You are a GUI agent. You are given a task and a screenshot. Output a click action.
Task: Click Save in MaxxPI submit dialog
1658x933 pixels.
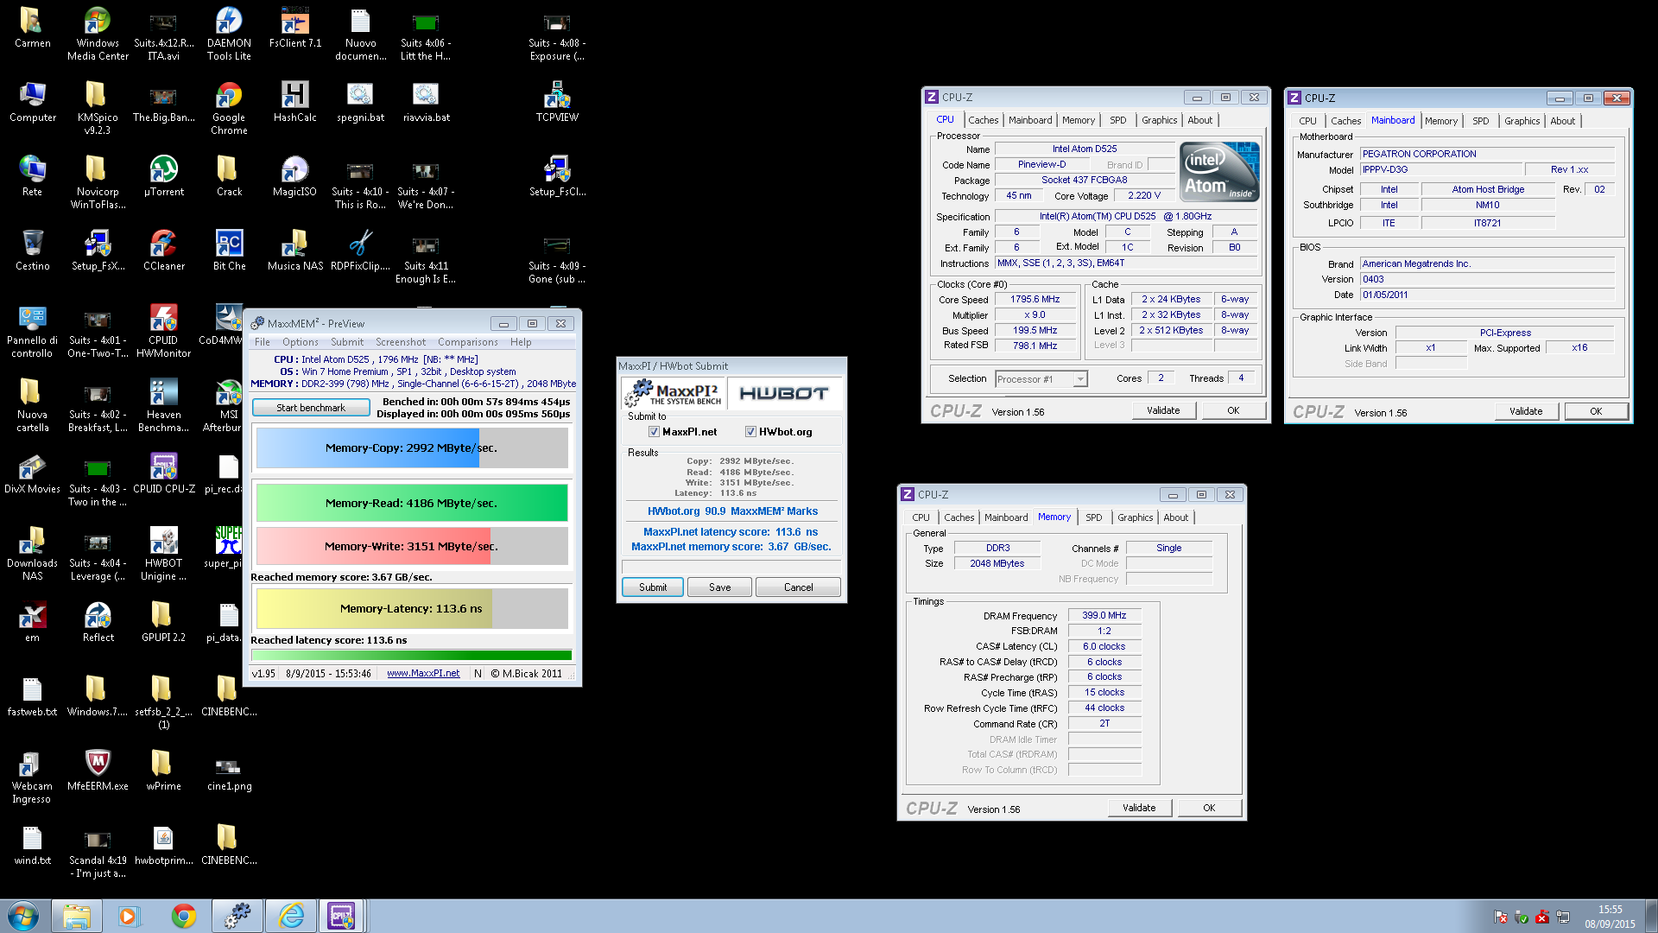[719, 587]
